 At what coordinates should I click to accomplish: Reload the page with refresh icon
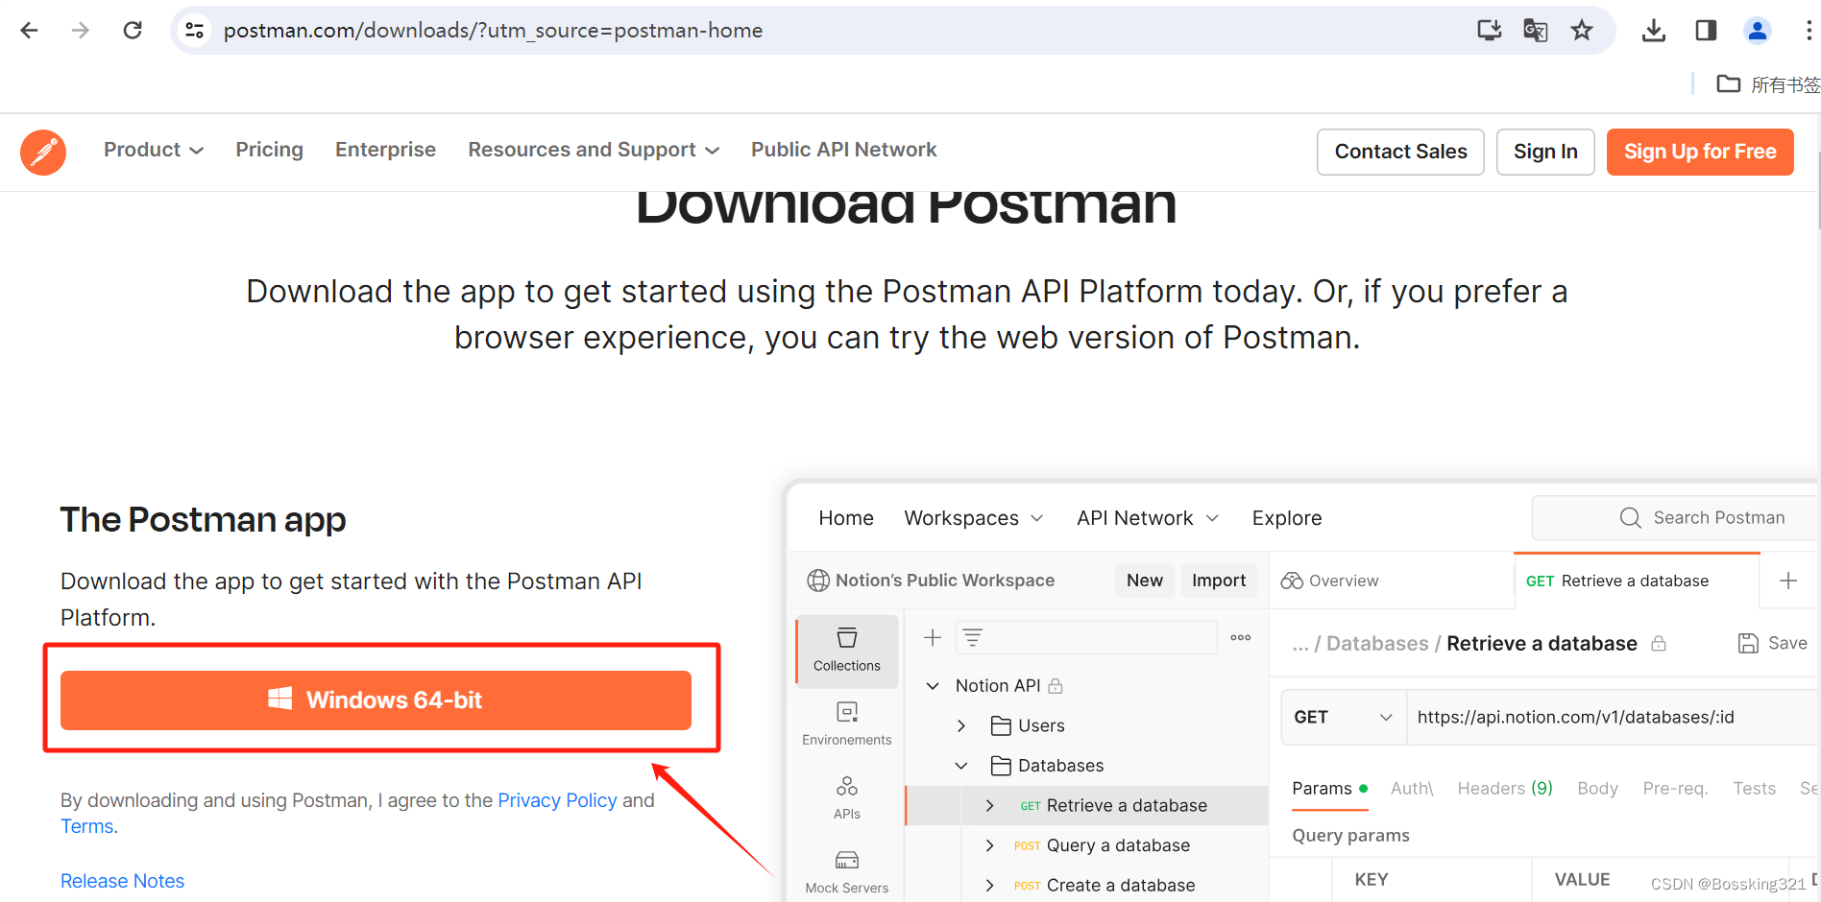pyautogui.click(x=133, y=31)
